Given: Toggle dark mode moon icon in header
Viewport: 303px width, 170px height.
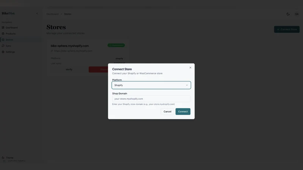Looking at the screenshot, I should [288, 14].
